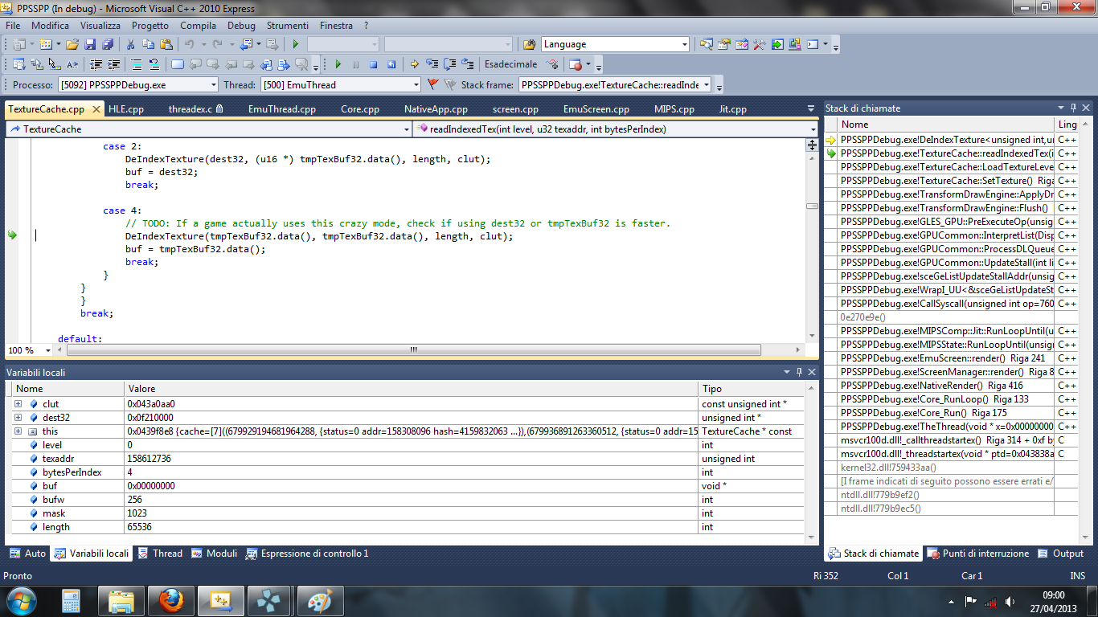Expand the dest32 variable
The height and width of the screenshot is (617, 1098).
[18, 418]
